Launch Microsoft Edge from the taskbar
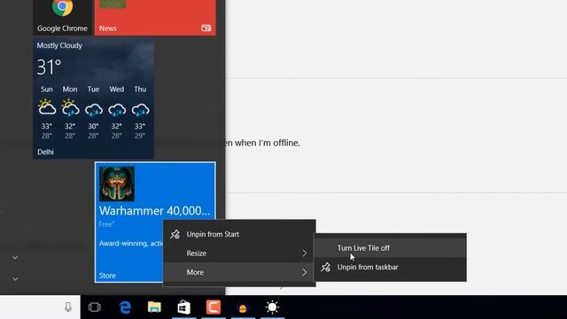The width and height of the screenshot is (567, 319). pos(125,307)
